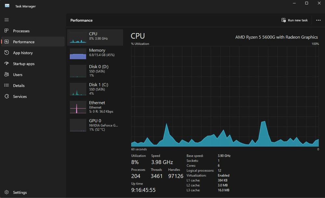Select the GPU 0 performance item

coord(95,125)
